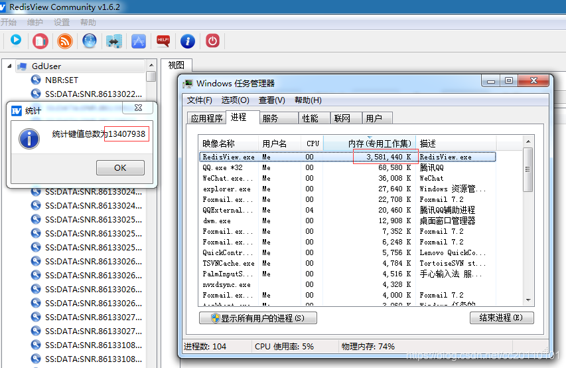Click the blue info toolbar icon
The height and width of the screenshot is (368, 566).
pyautogui.click(x=188, y=41)
